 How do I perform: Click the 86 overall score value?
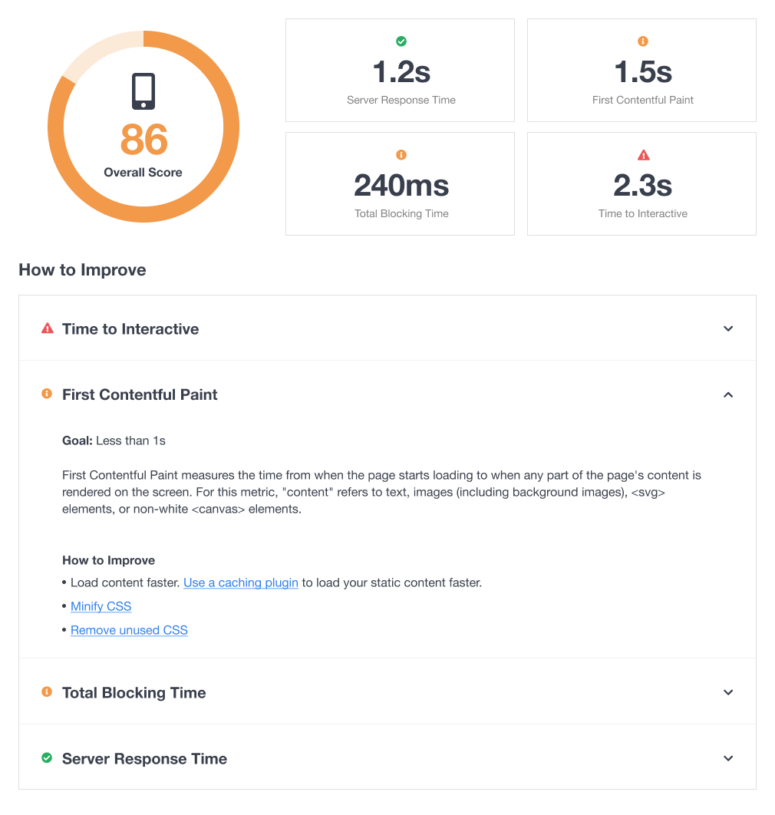coord(143,140)
